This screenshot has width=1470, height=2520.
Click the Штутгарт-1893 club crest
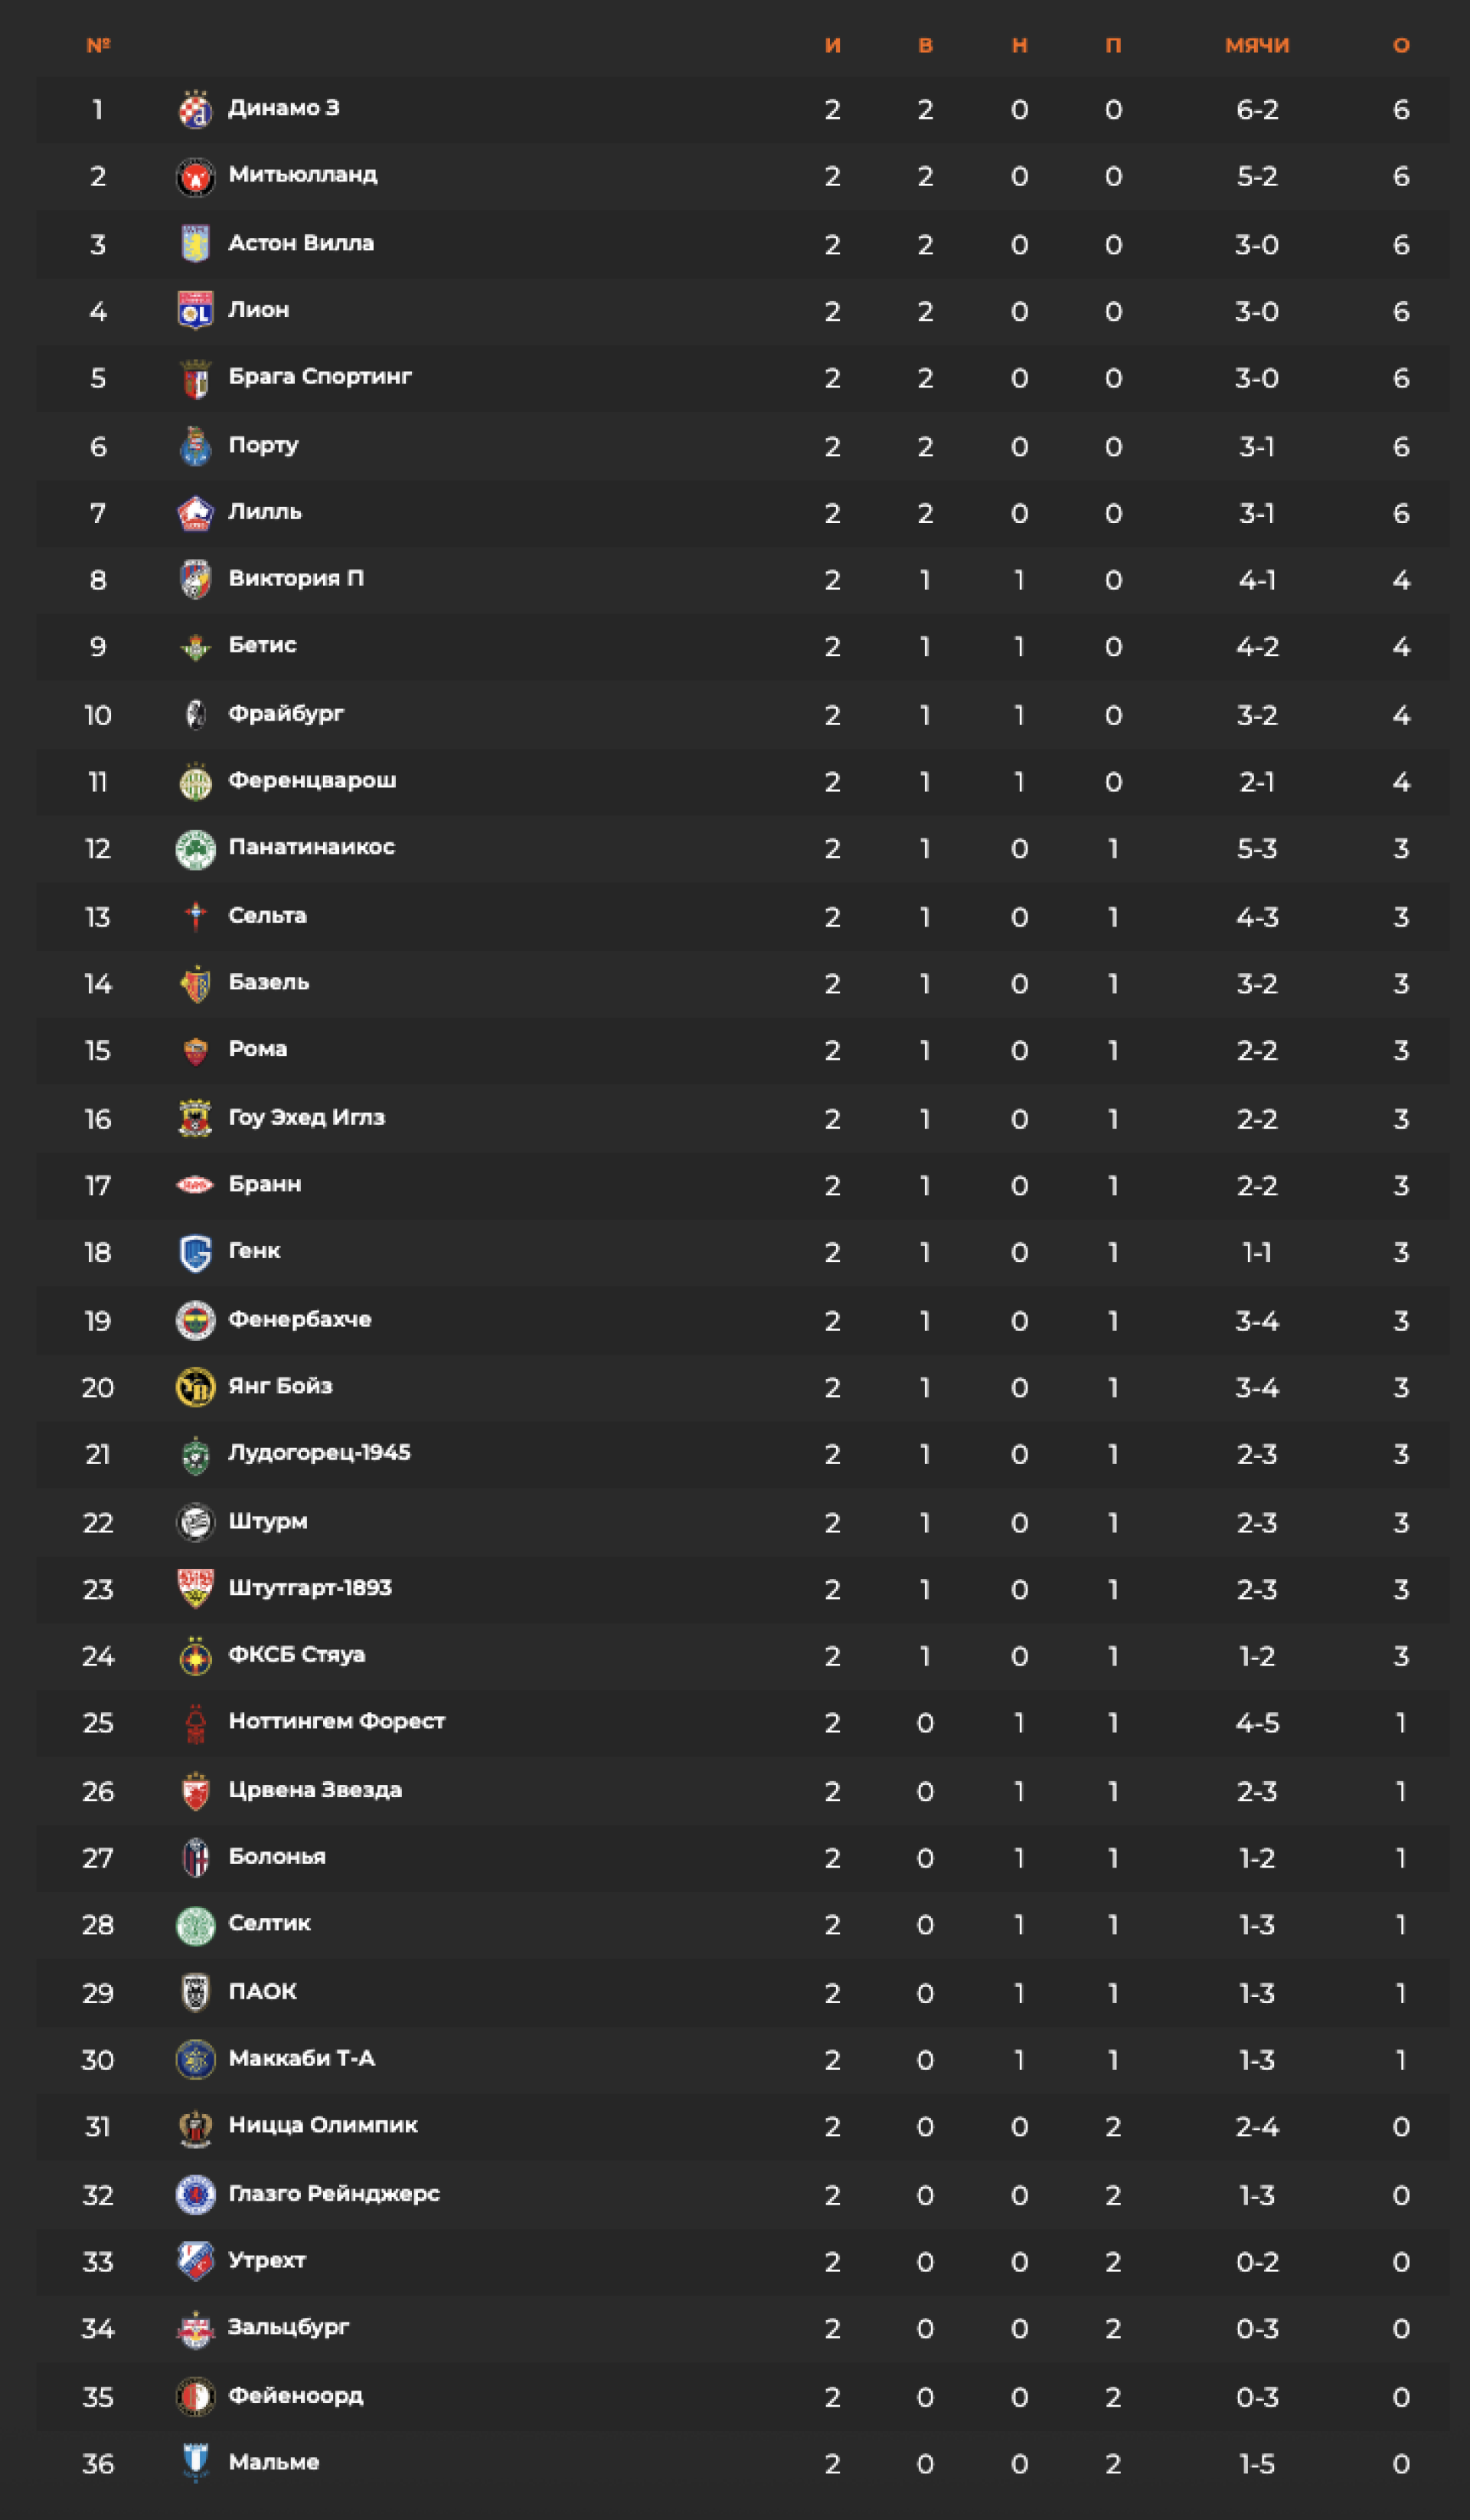pos(195,1589)
